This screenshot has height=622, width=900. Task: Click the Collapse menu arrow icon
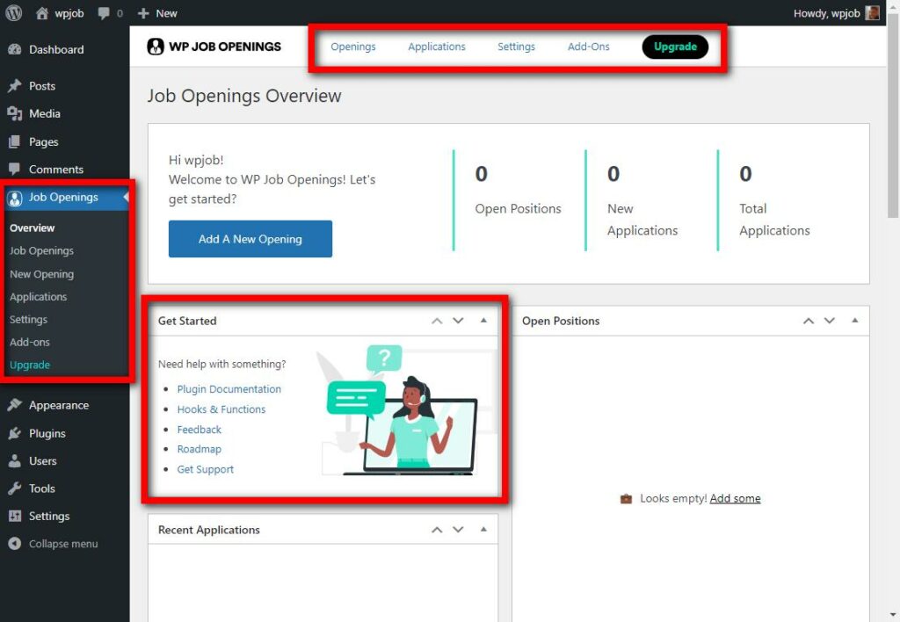click(15, 544)
